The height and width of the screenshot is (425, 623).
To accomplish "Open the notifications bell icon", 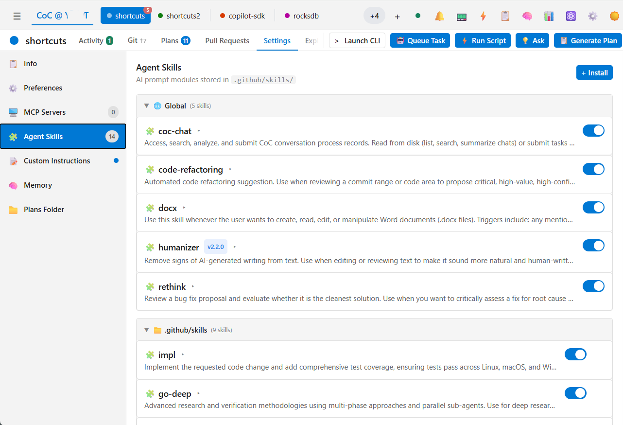I will (x=439, y=16).
